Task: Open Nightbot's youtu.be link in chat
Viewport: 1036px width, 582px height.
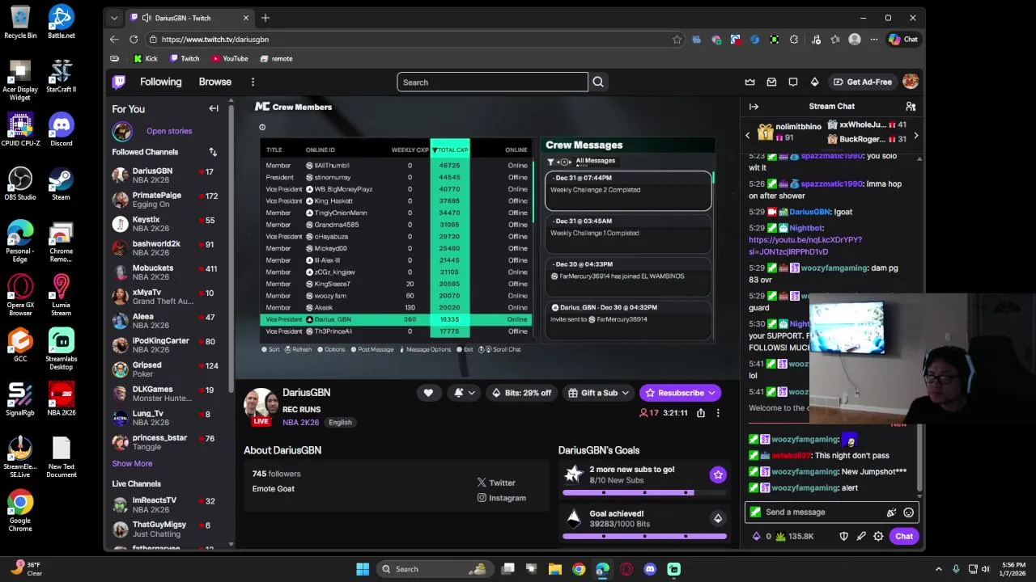Action: (x=805, y=246)
